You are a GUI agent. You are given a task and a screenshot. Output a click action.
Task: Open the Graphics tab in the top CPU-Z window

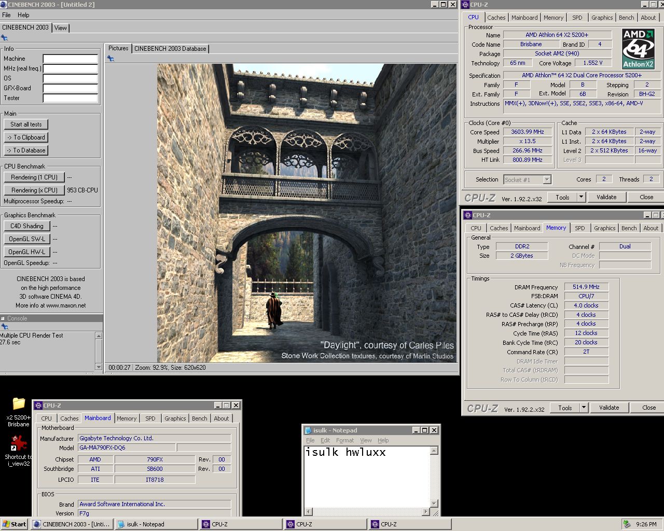602,18
